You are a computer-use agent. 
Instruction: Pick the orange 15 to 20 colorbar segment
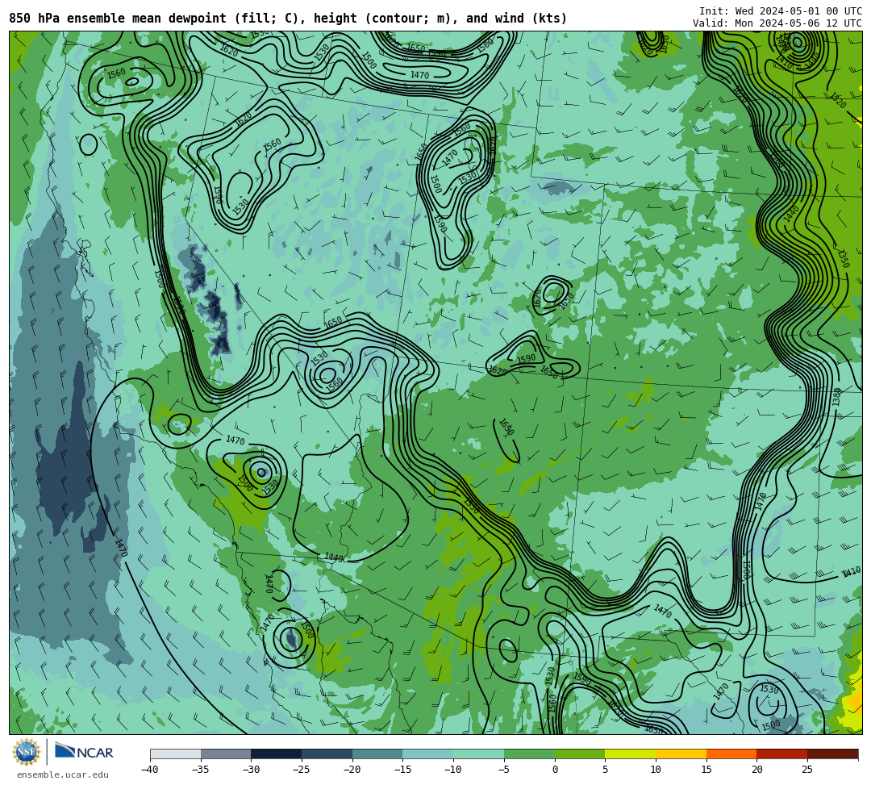731,754
